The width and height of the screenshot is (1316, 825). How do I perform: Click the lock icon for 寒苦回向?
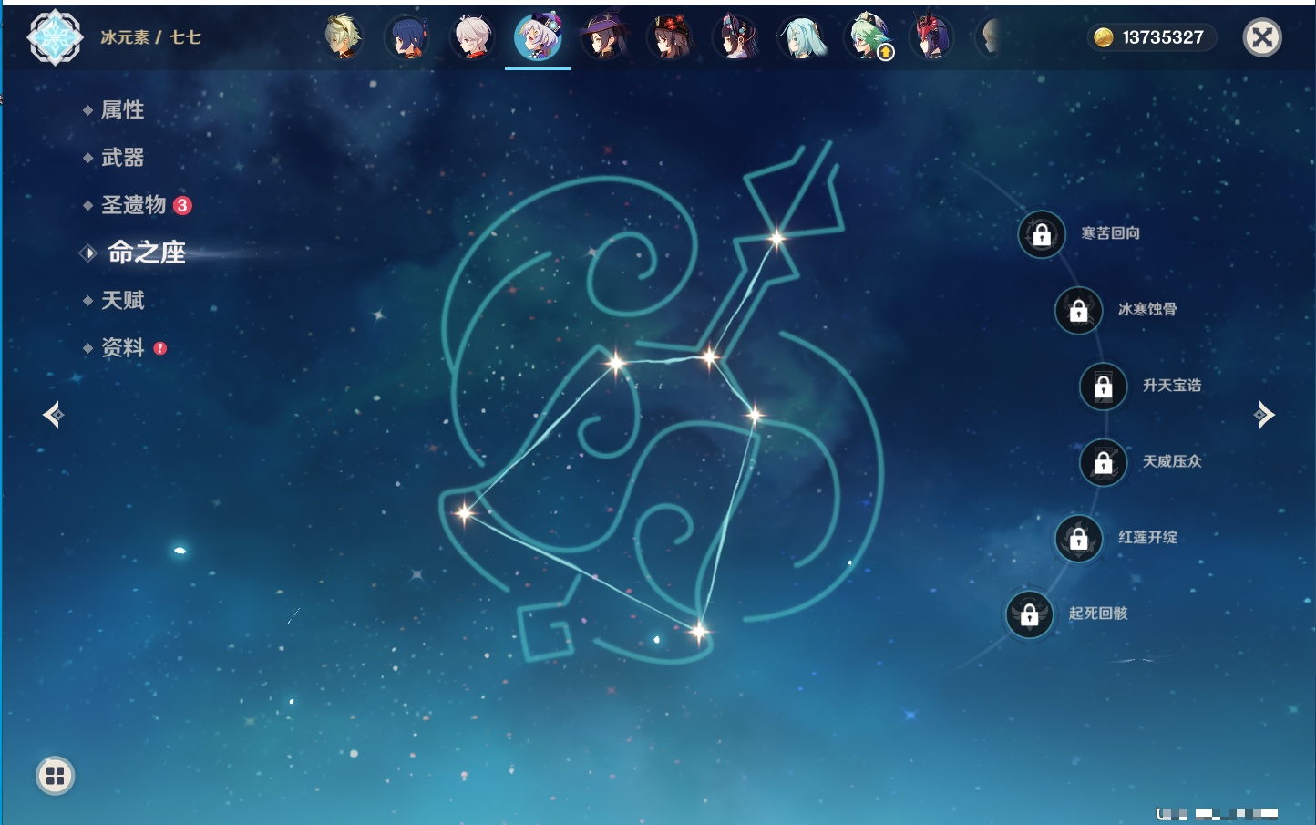pyautogui.click(x=1042, y=234)
